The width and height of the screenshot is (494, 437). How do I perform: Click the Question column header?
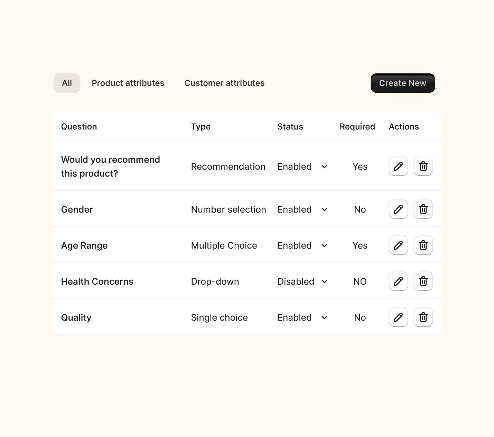click(x=79, y=127)
